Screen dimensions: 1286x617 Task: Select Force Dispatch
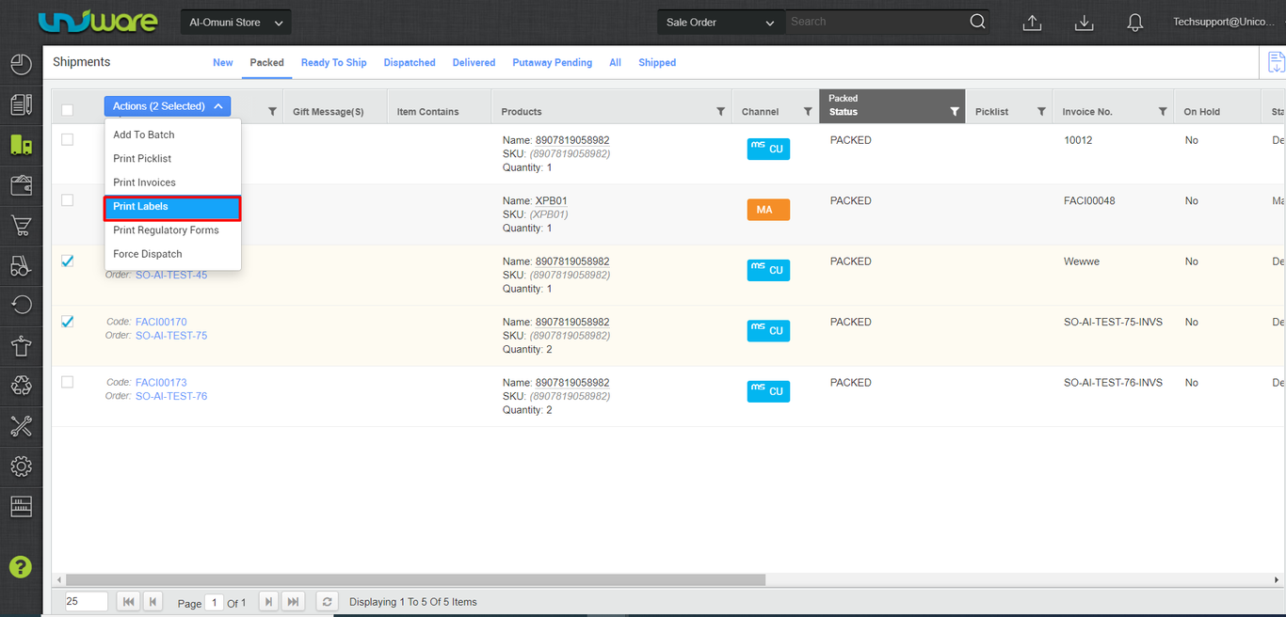[173, 254]
